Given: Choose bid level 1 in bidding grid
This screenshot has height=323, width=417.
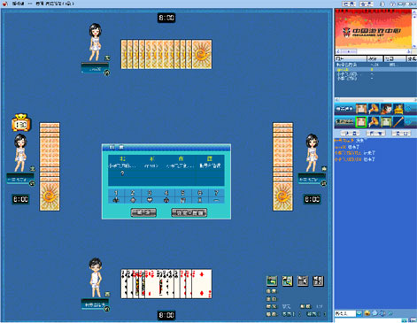Looking at the screenshot, I should [116, 193].
